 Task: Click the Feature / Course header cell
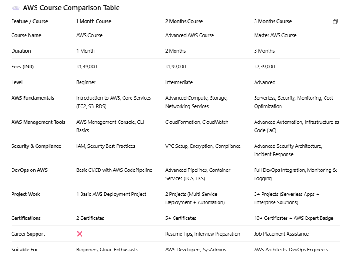tap(30, 21)
